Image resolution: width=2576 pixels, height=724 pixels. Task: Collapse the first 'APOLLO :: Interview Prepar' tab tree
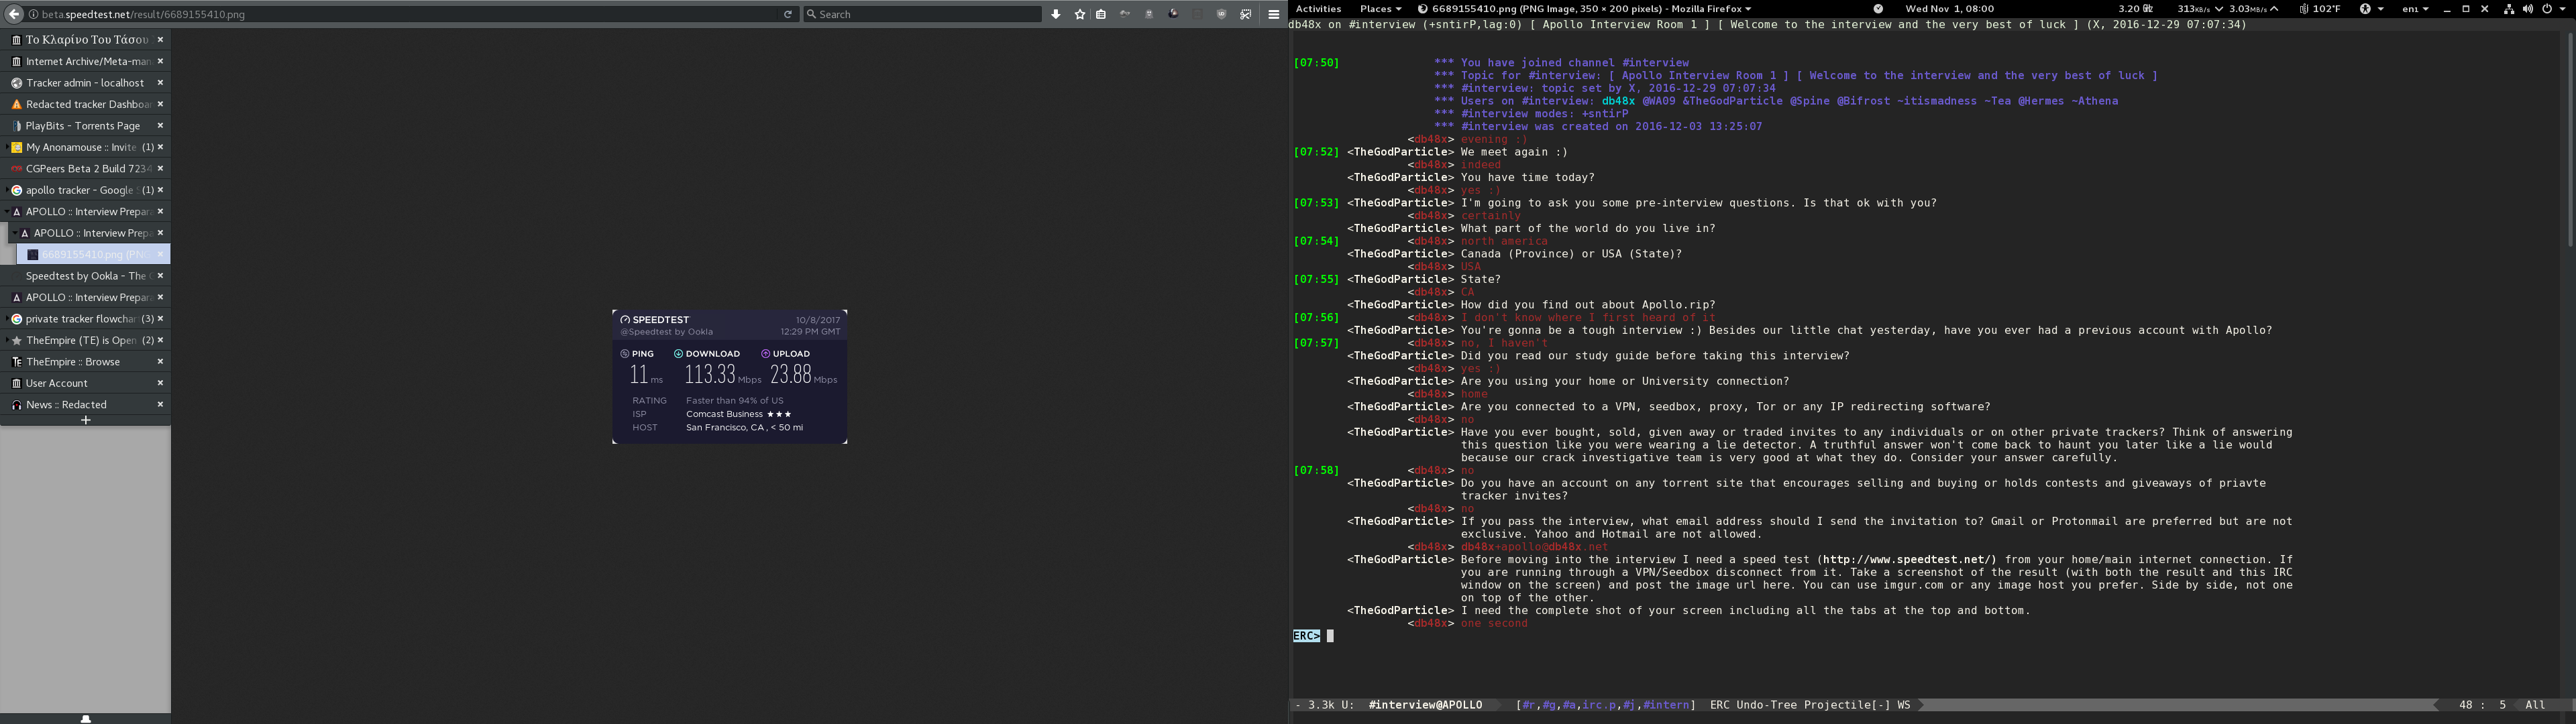pyautogui.click(x=6, y=211)
